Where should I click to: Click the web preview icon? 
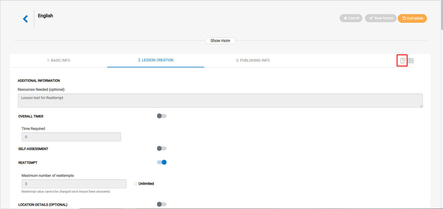click(x=411, y=61)
